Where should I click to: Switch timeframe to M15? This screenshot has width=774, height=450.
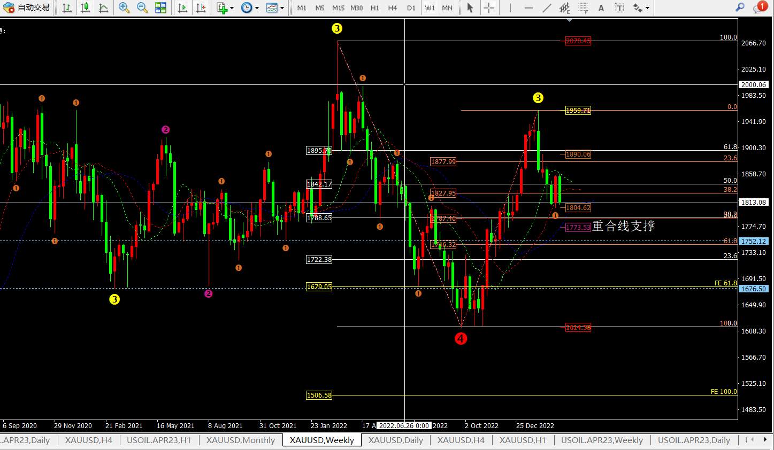point(338,7)
